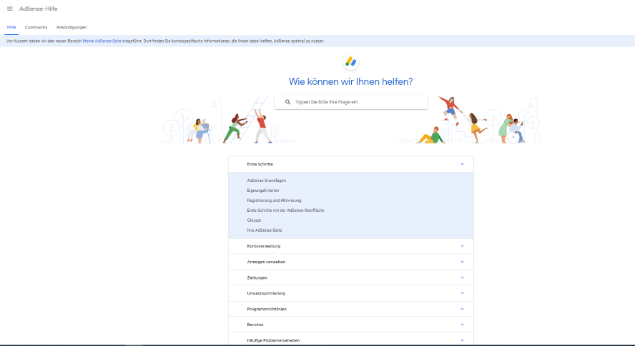Click the AdSense-Hilfe page title
This screenshot has width=635, height=346.
[x=39, y=9]
